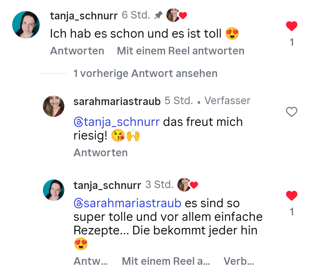Click truncated Antw… button on the bottom reply
The image size is (313, 272).
91,261
